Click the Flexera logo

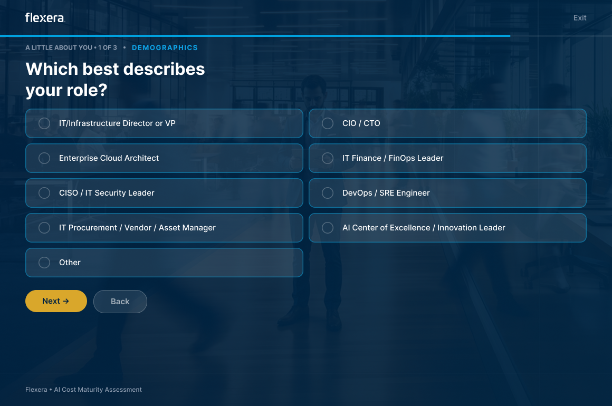coord(44,17)
